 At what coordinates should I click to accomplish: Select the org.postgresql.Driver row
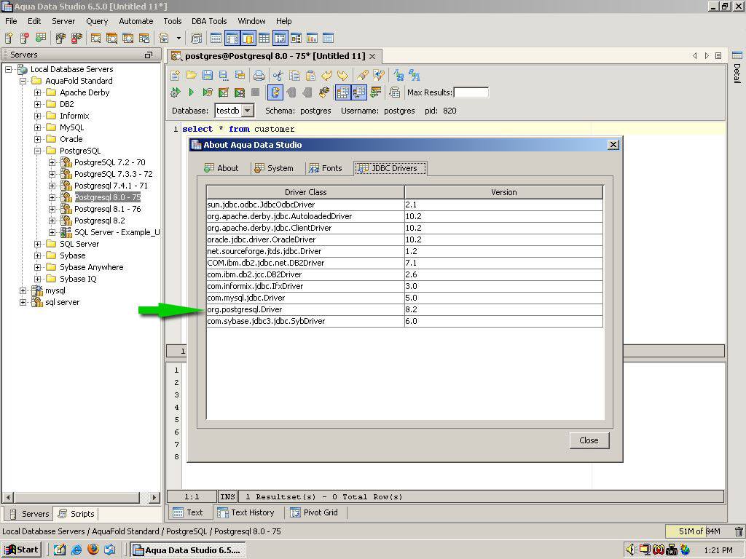pos(404,309)
